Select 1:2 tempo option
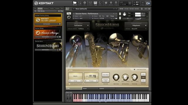Image resolution: width=188 pixels, height=105 pixels. pos(143,74)
